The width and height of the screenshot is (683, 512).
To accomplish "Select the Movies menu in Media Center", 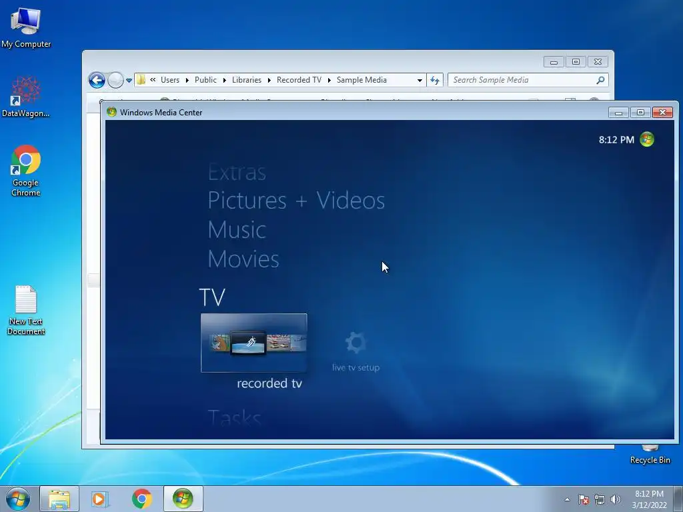I will (243, 259).
